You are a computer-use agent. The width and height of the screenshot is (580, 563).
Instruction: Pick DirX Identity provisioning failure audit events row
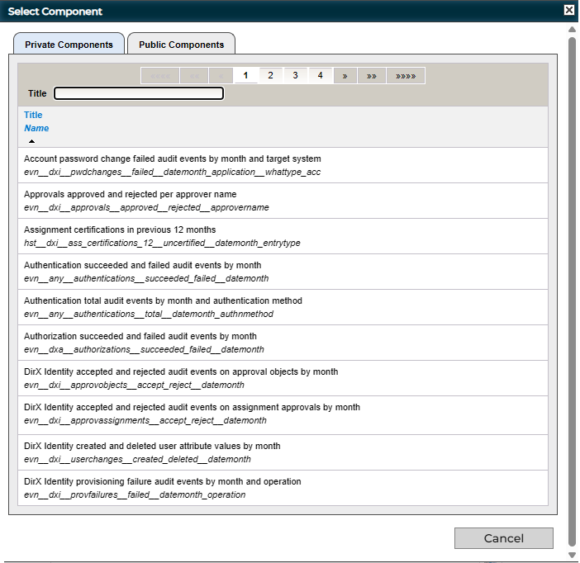pyautogui.click(x=162, y=481)
